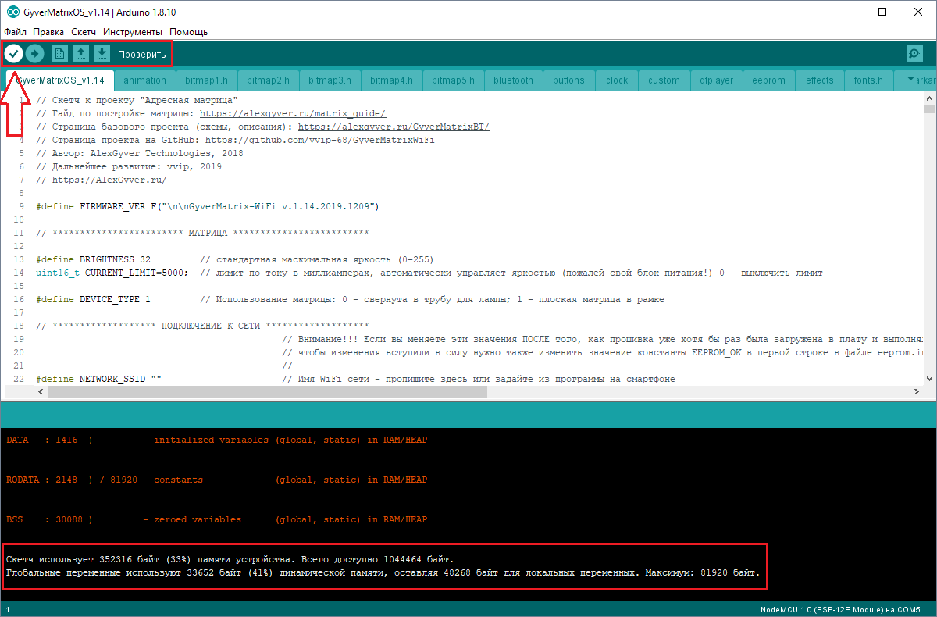This screenshot has height=617, width=937.
Task: Click the RODATA : 2148 console line
Action: tap(216, 480)
